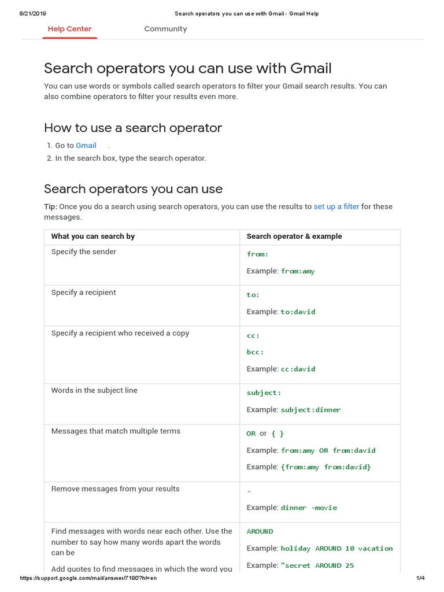The image size is (444, 592).
Task: Click the "bcc:" operator text
Action: pos(255,352)
